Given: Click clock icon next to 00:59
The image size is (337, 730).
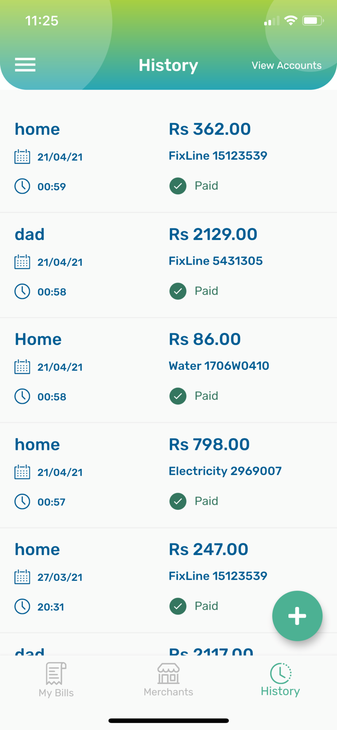Looking at the screenshot, I should (x=22, y=186).
